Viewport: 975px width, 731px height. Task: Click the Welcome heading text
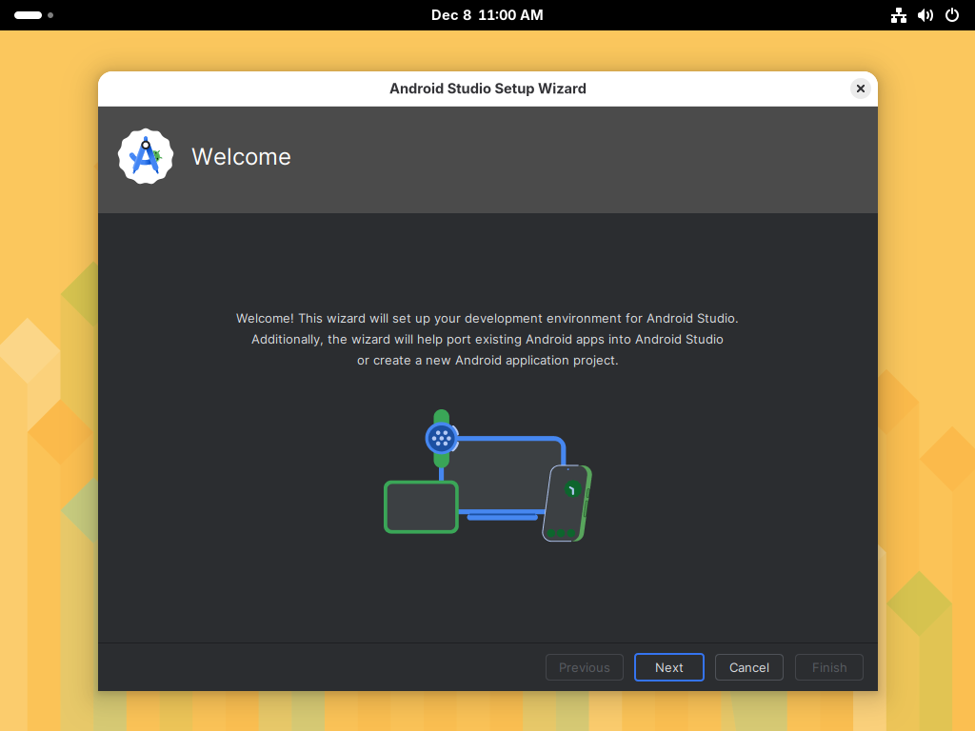click(241, 157)
